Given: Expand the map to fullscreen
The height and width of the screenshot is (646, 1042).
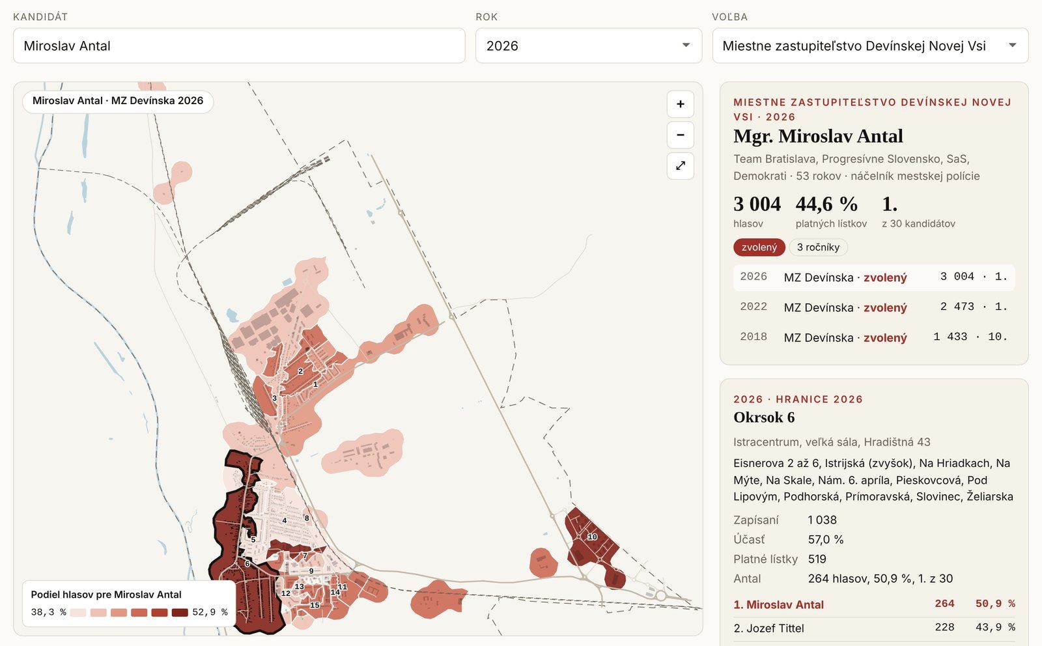Looking at the screenshot, I should point(681,165).
